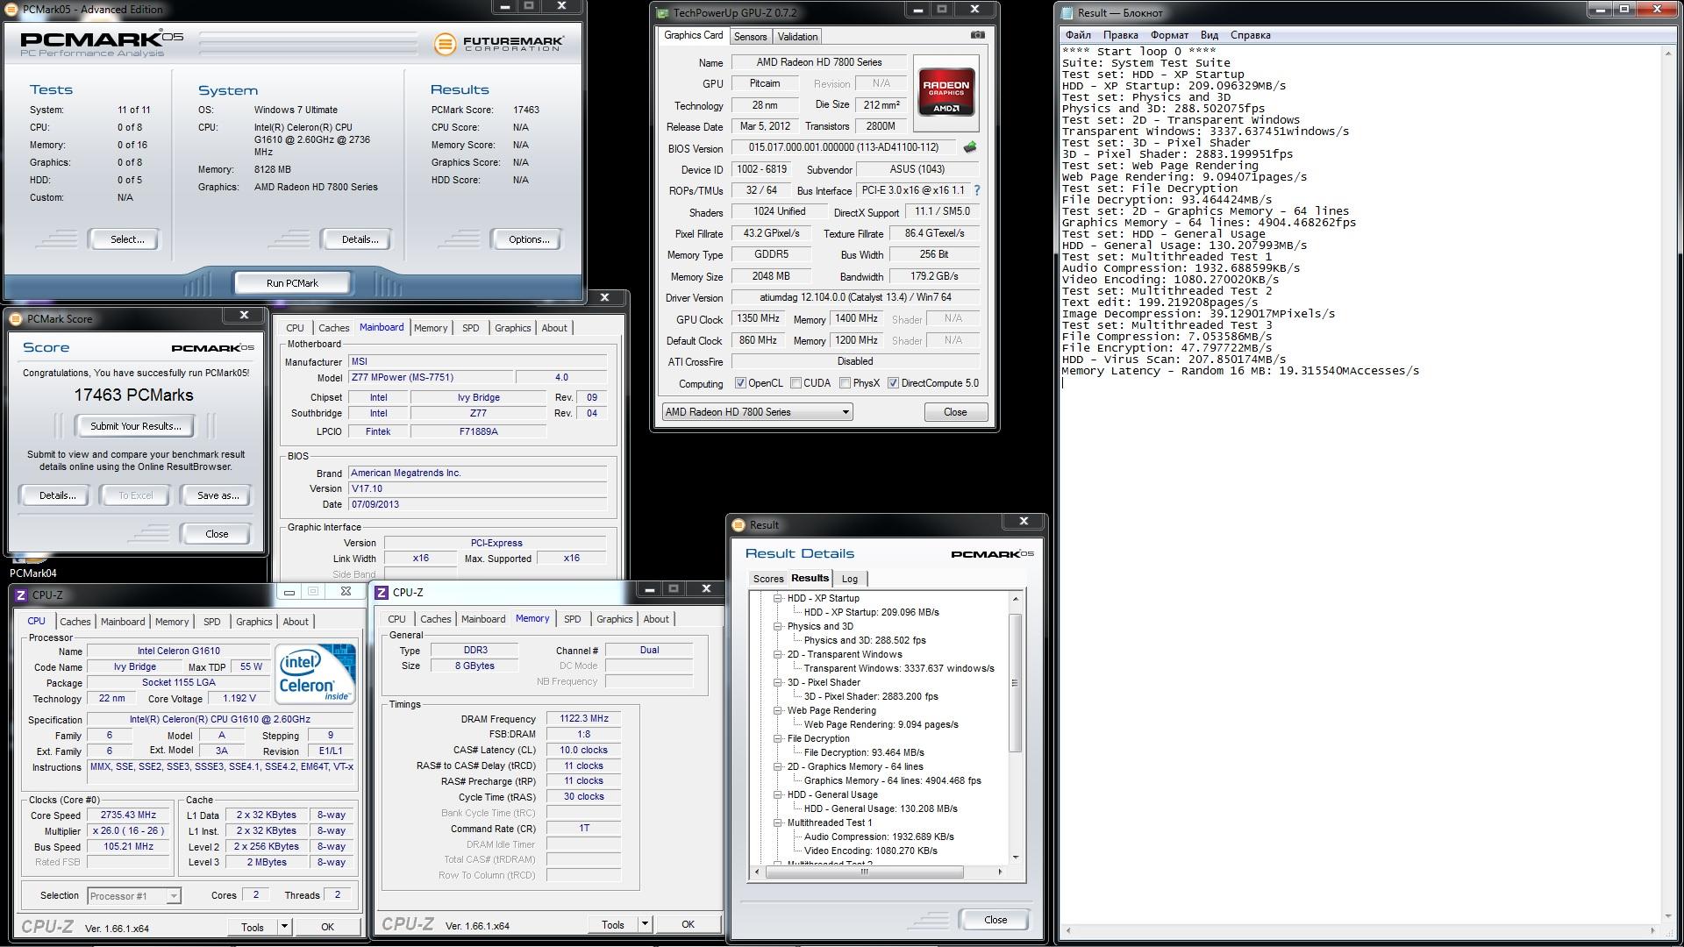
Task: Click the purple Z icon of CPU-Z Memory window
Action: (382, 593)
